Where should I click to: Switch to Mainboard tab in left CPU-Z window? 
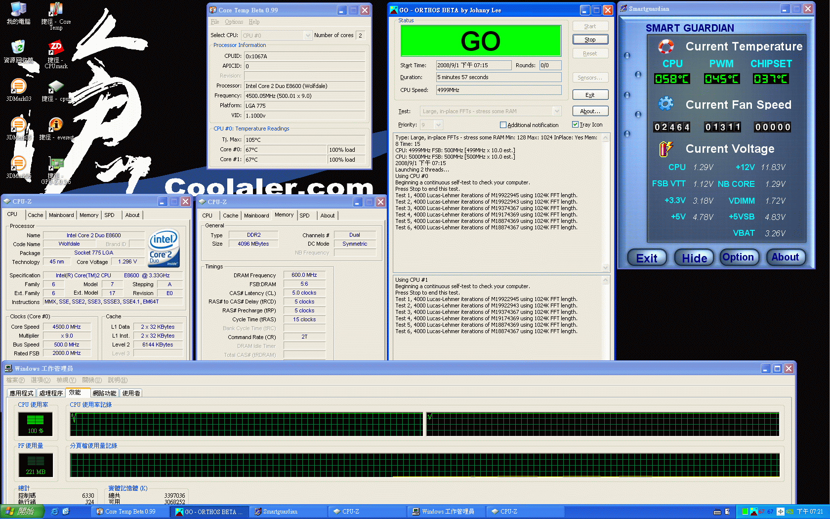pos(61,215)
